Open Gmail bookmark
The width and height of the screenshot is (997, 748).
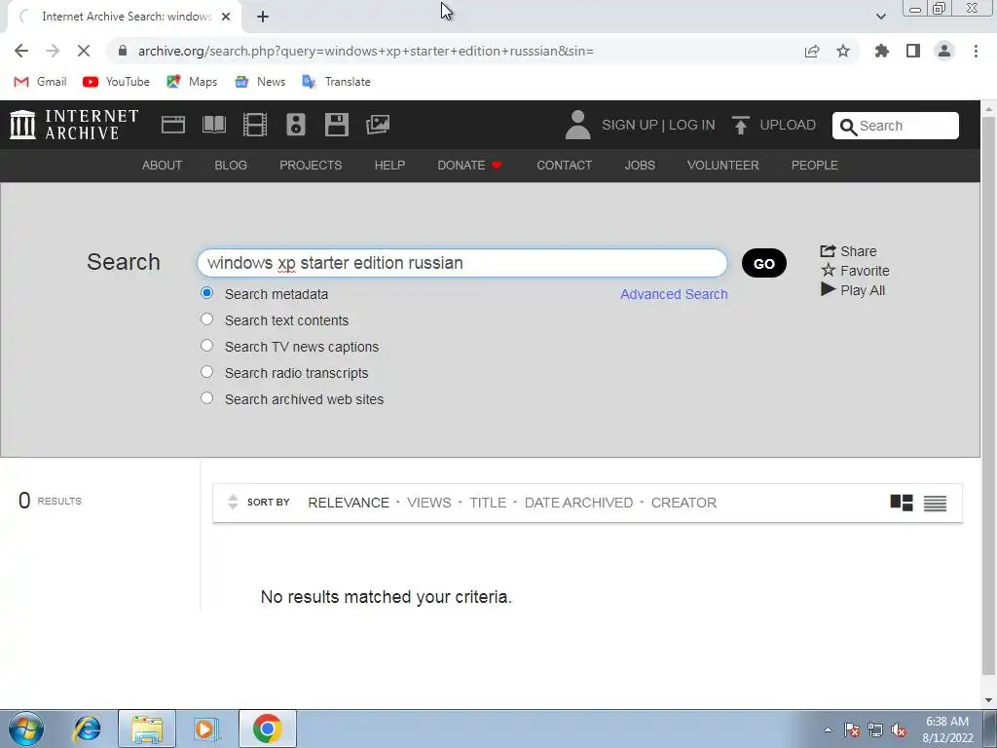[x=41, y=82]
